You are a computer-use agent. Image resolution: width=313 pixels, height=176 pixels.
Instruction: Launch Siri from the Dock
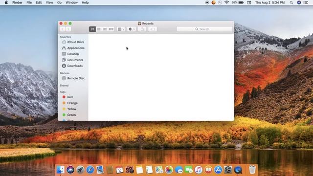pos(70,170)
